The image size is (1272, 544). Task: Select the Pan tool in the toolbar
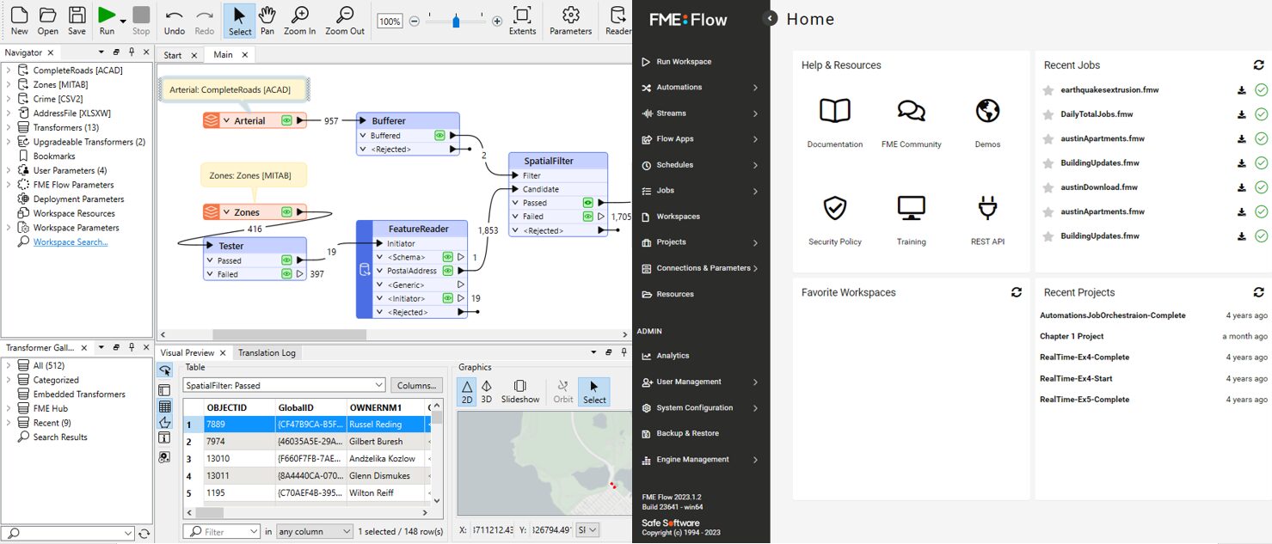tap(267, 19)
